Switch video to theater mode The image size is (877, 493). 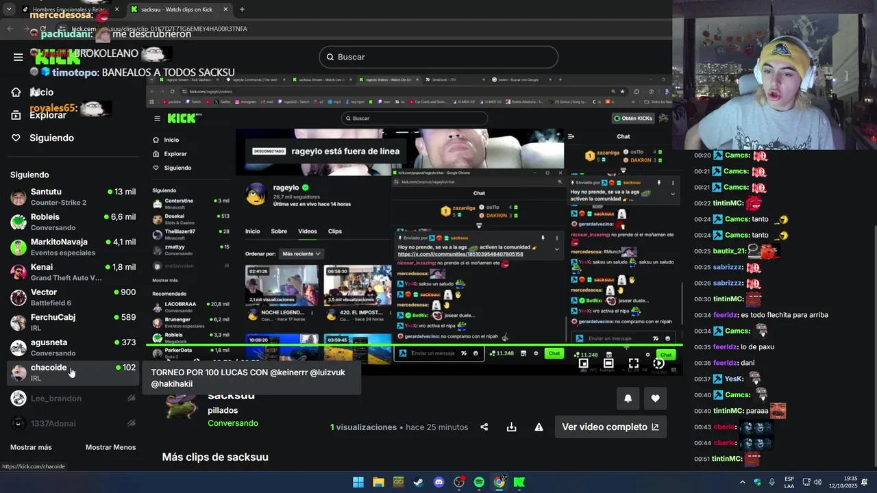pos(608,364)
